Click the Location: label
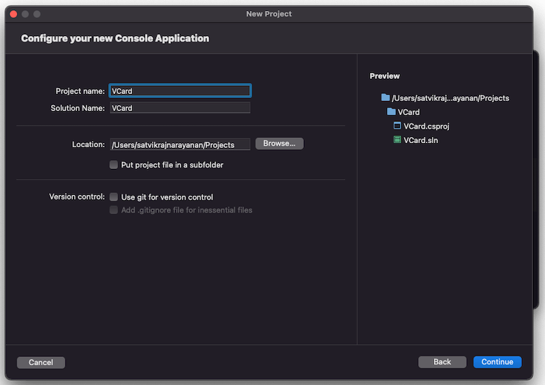545x385 pixels. click(x=89, y=144)
